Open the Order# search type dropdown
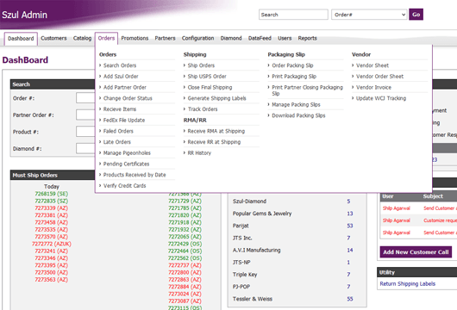The image size is (457, 310). pos(369,15)
